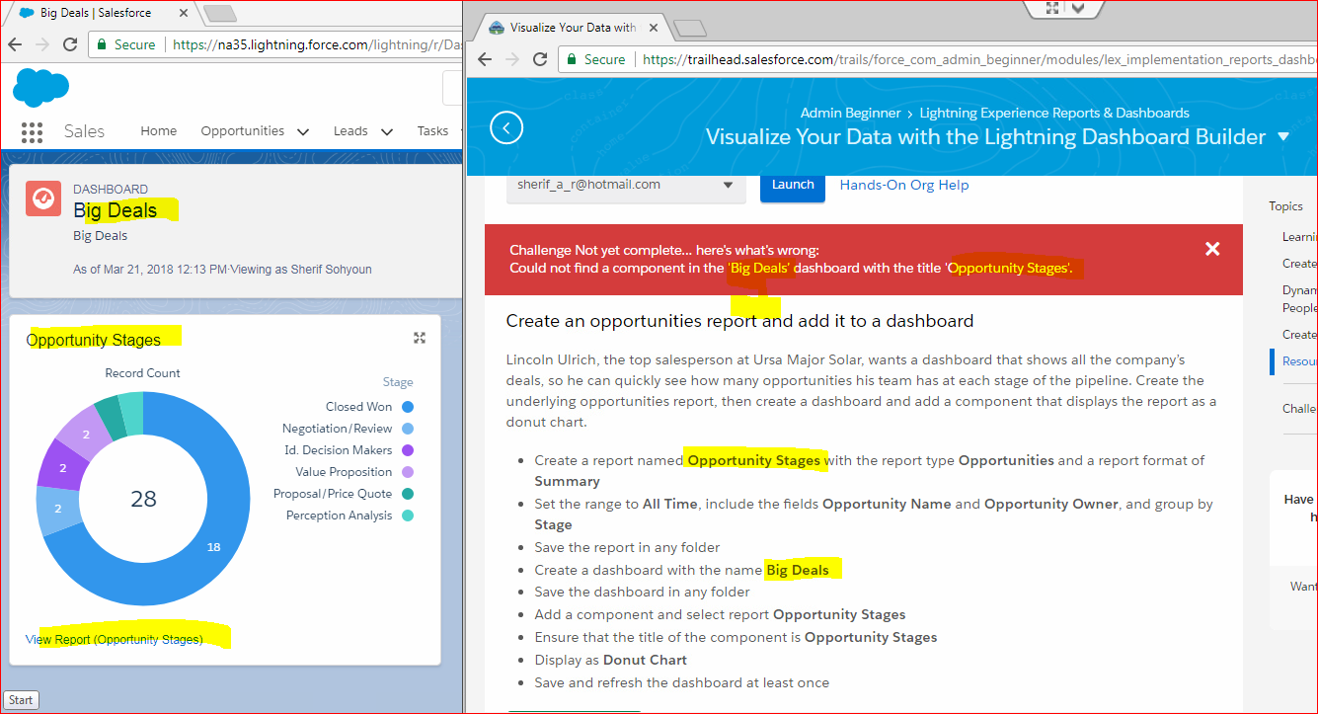Select the Visualize Your Data browser tab
This screenshot has width=1318, height=714.
(572, 28)
